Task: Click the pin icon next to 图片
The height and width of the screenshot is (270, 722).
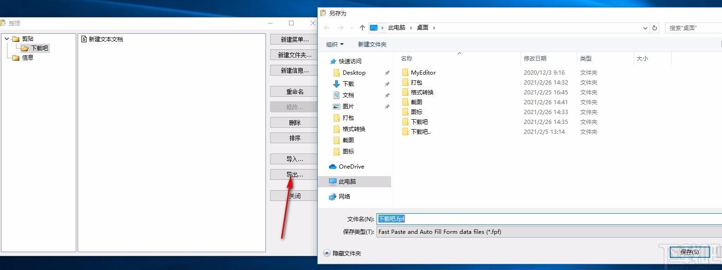Action: 387,107
